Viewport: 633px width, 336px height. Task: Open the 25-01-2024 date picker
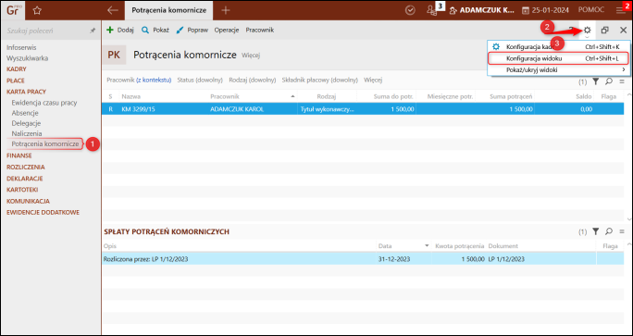click(x=546, y=10)
